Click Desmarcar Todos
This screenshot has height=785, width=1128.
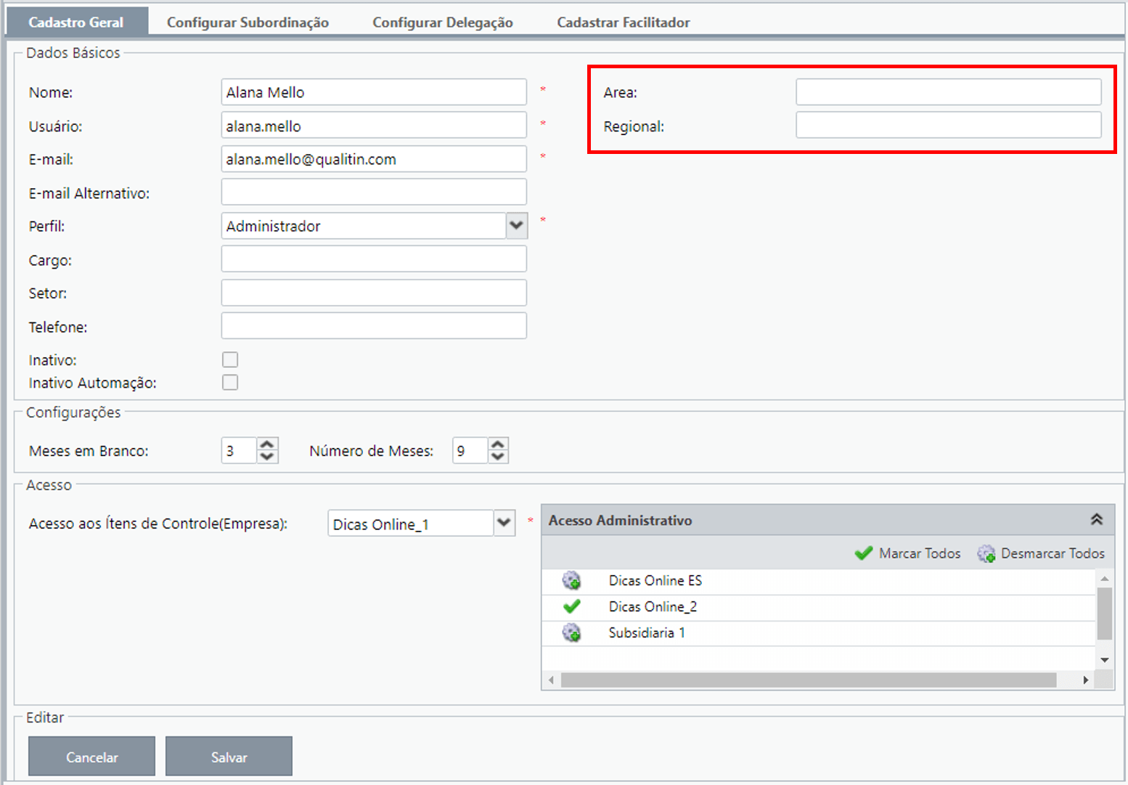(x=1041, y=553)
